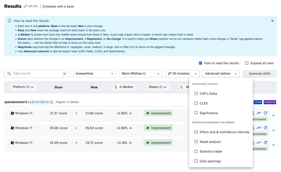Click the Windows logo in the 21.37 score row
The height and width of the screenshot is (172, 281).
click(x=12, y=113)
